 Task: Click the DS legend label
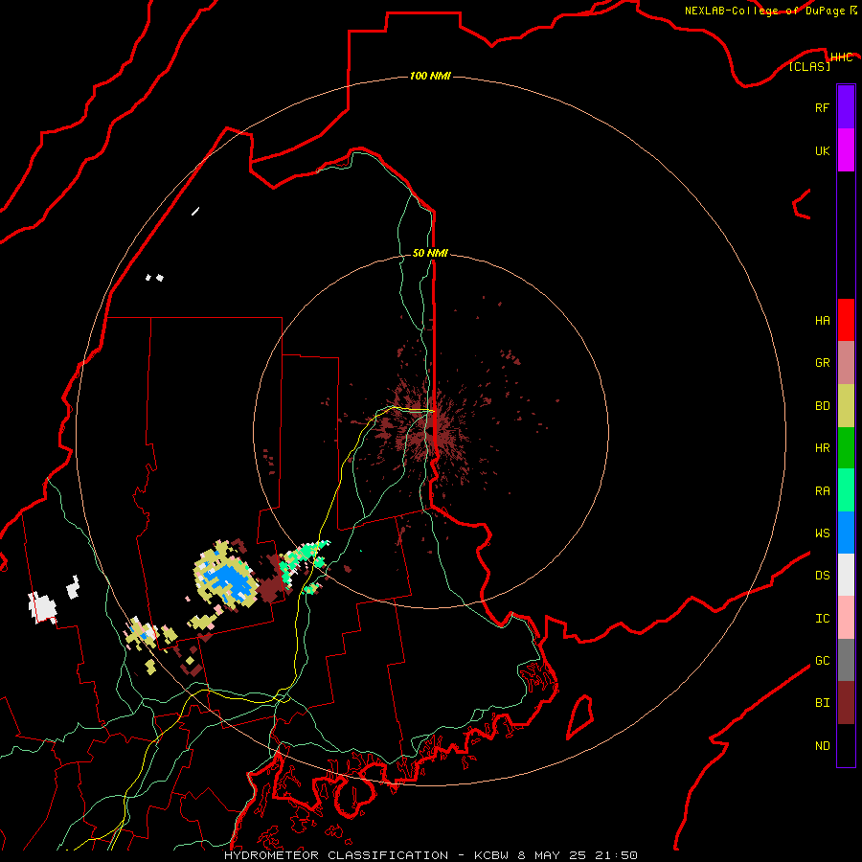click(822, 576)
